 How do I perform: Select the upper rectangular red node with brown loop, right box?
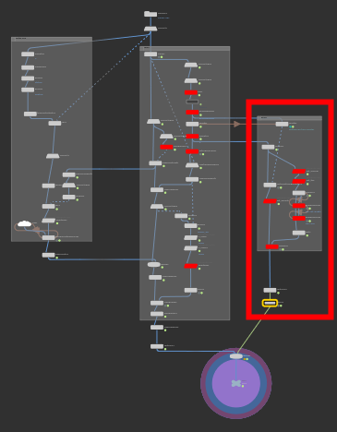click(299, 206)
